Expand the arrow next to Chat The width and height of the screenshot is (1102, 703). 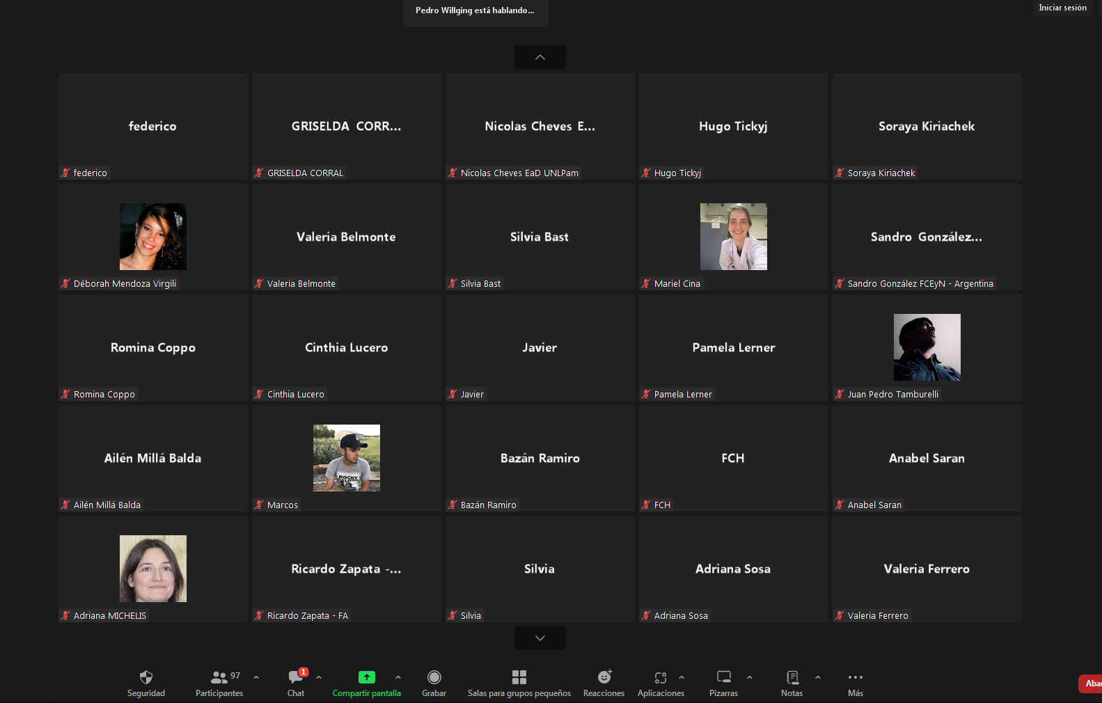[x=319, y=677]
